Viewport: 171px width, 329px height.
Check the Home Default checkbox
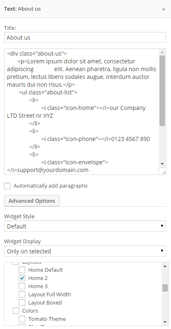click(x=22, y=270)
